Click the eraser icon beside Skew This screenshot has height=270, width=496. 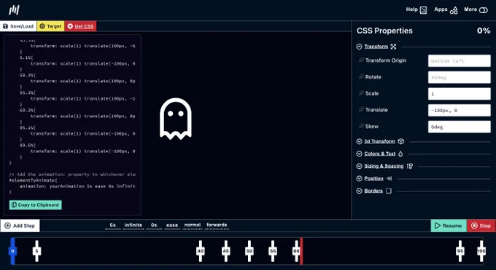pyautogui.click(x=361, y=126)
